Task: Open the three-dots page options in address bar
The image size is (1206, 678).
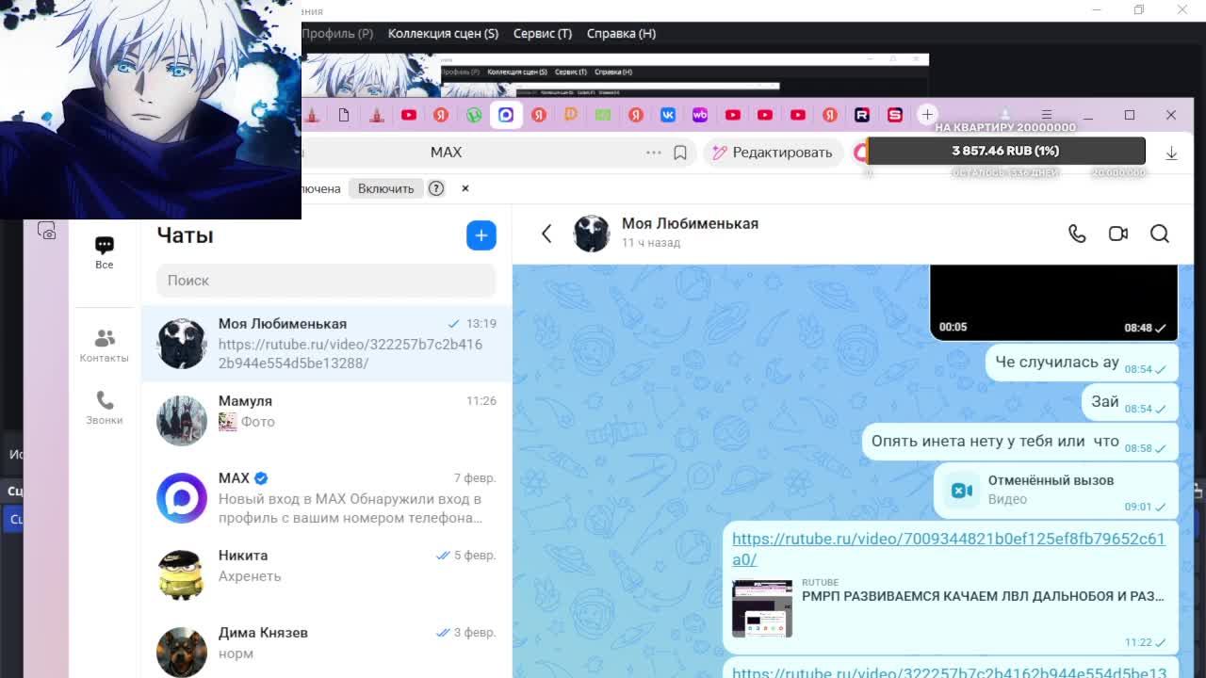Action: [654, 153]
